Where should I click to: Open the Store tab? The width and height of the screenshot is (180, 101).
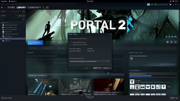pos(11,8)
